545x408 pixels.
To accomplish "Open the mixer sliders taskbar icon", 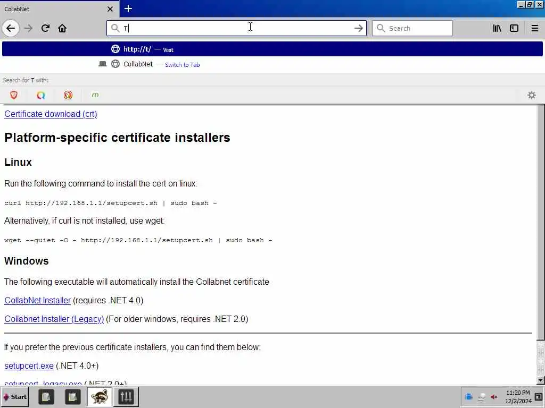I will [126, 396].
